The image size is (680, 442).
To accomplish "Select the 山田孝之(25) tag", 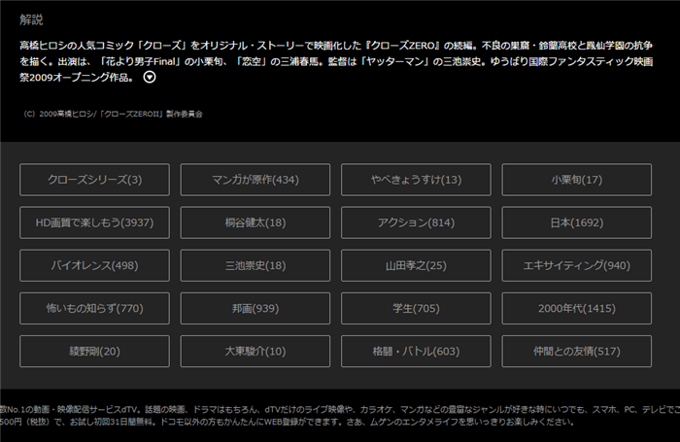I will click(416, 265).
